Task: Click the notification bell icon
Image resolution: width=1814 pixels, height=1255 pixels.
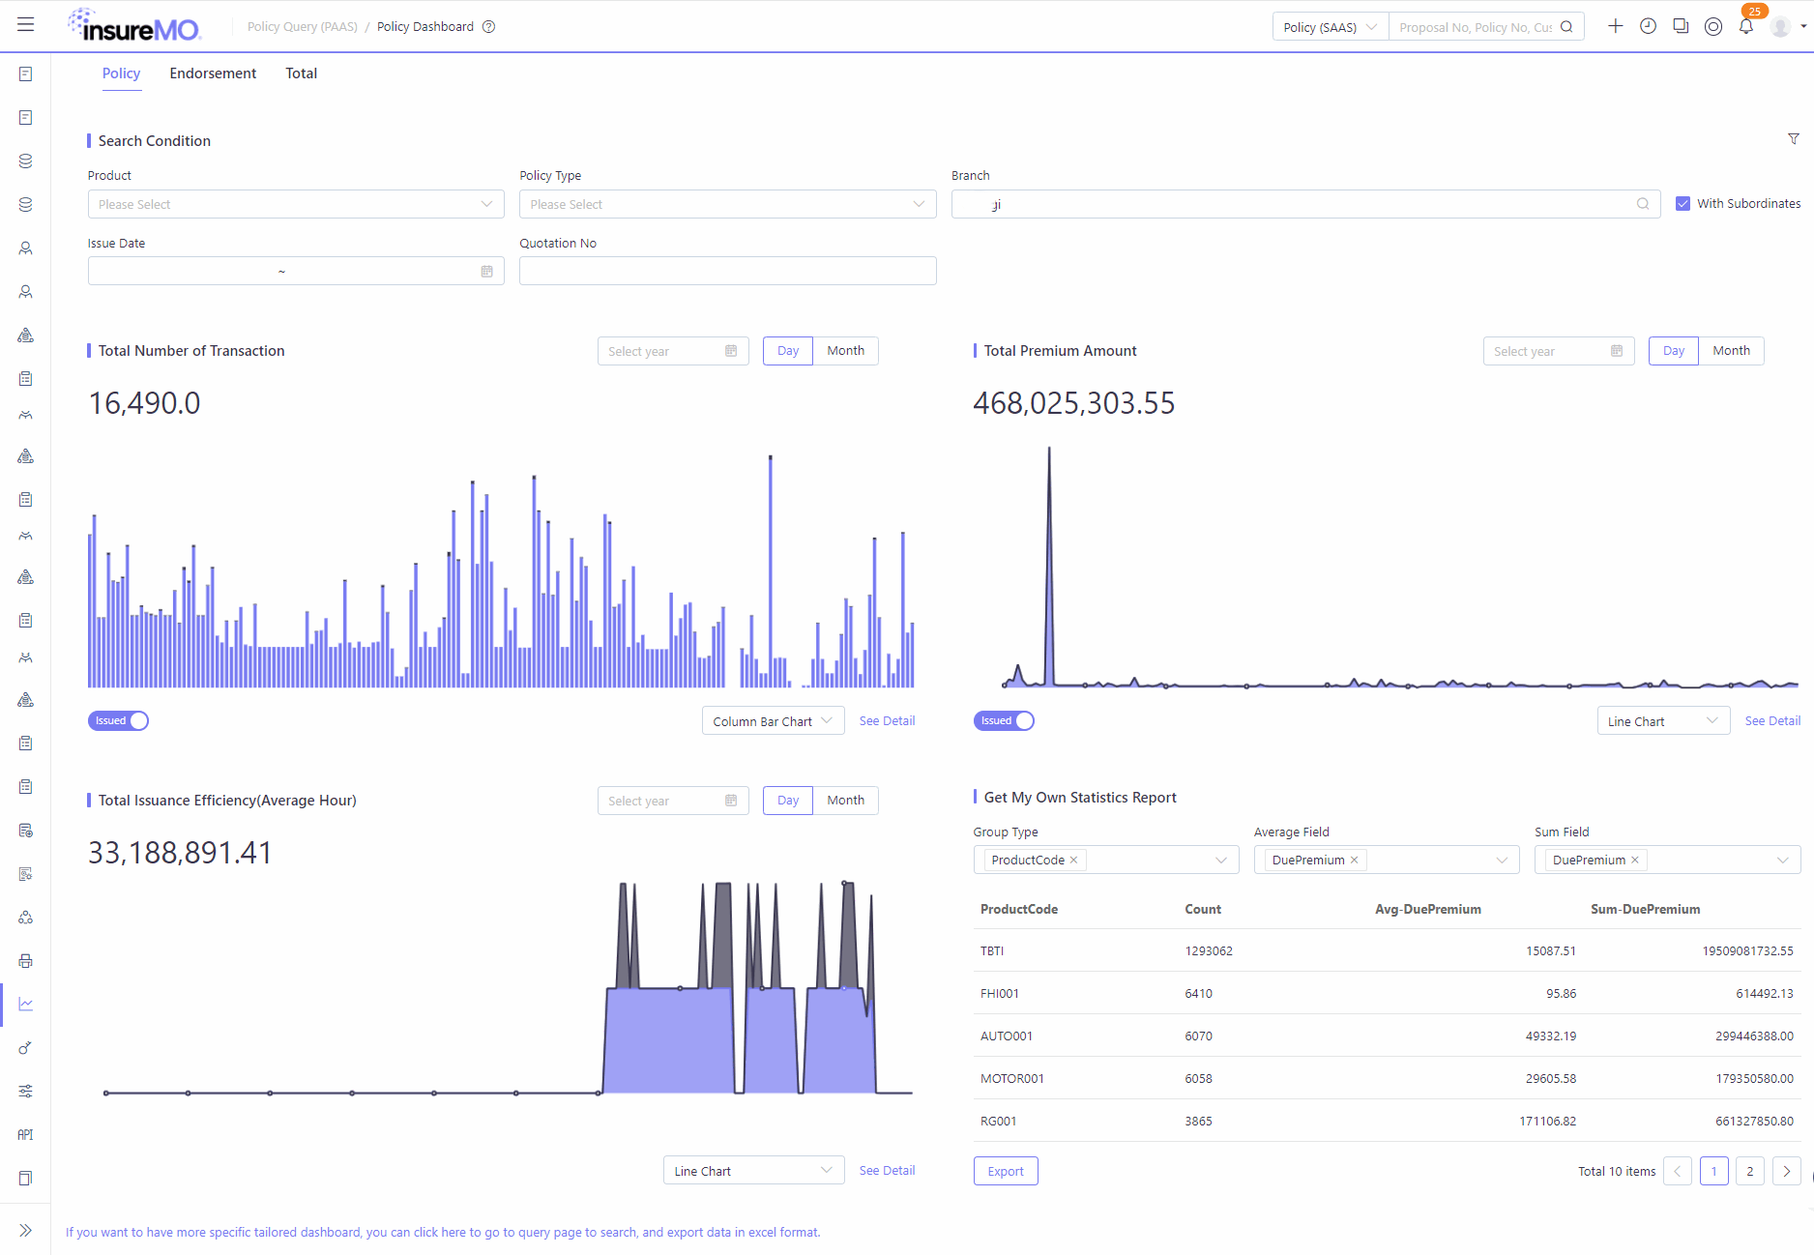Action: pyautogui.click(x=1745, y=27)
